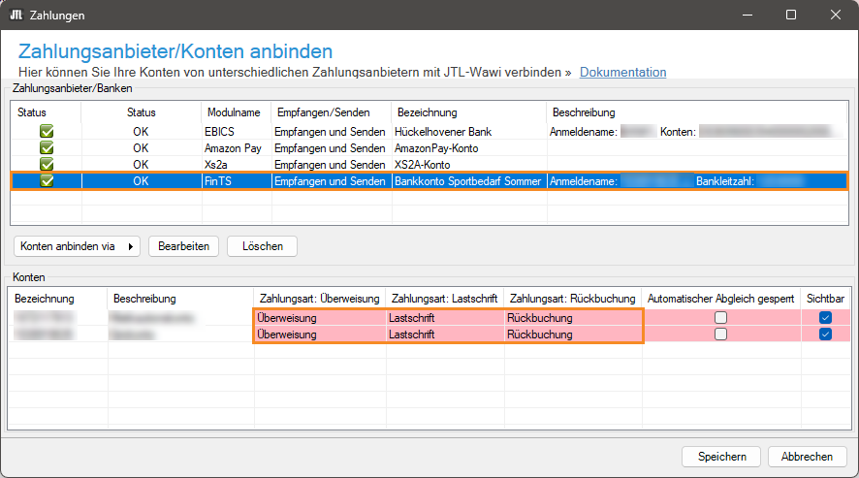The image size is (859, 478).
Task: Toggle 'Automatischer Abgleich gesperrt' for second account
Action: click(x=720, y=335)
